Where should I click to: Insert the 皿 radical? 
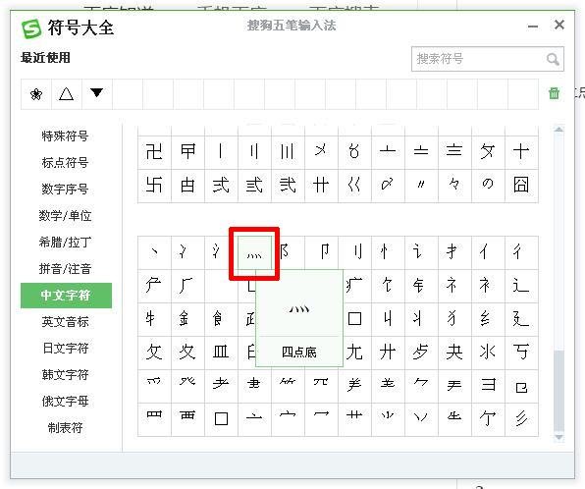pyautogui.click(x=221, y=353)
